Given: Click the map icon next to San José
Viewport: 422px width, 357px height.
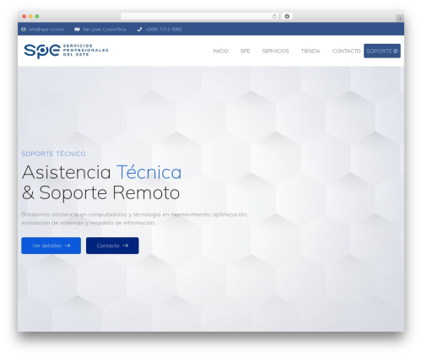Looking at the screenshot, I should point(77,30).
